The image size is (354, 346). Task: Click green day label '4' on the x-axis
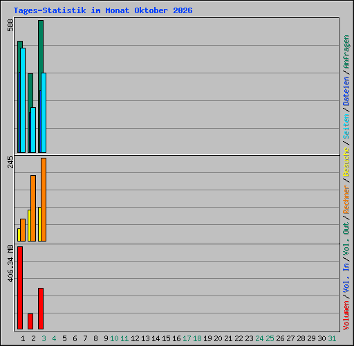click(x=54, y=338)
